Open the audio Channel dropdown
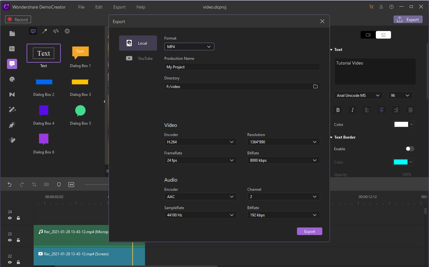The width and height of the screenshot is (429, 267). coord(284,197)
